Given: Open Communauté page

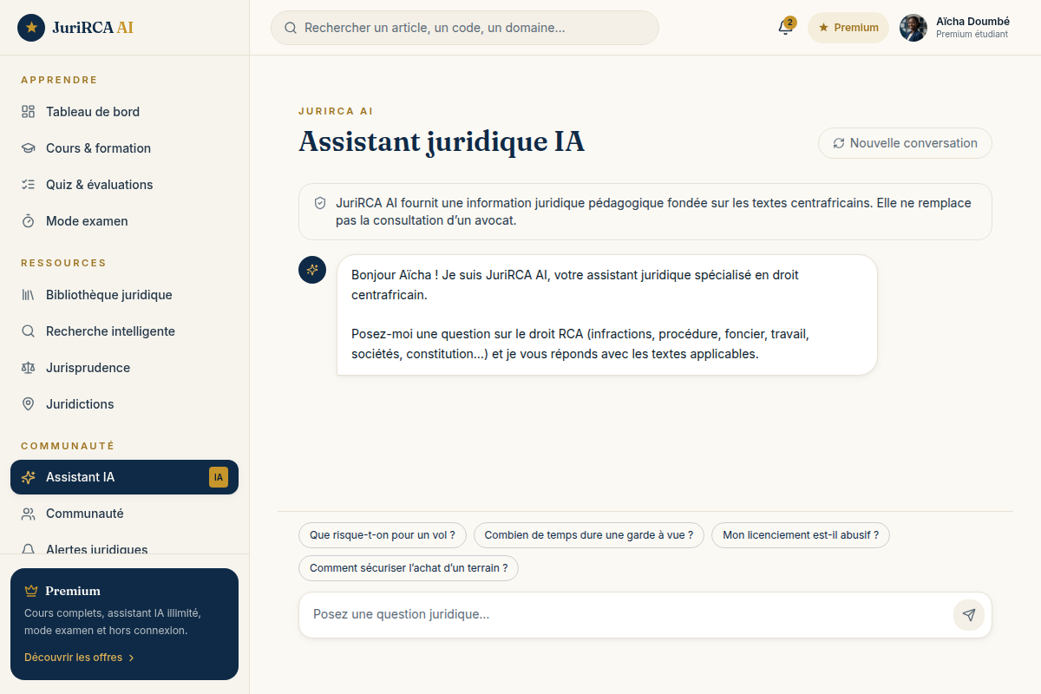Looking at the screenshot, I should pyautogui.click(x=124, y=514).
